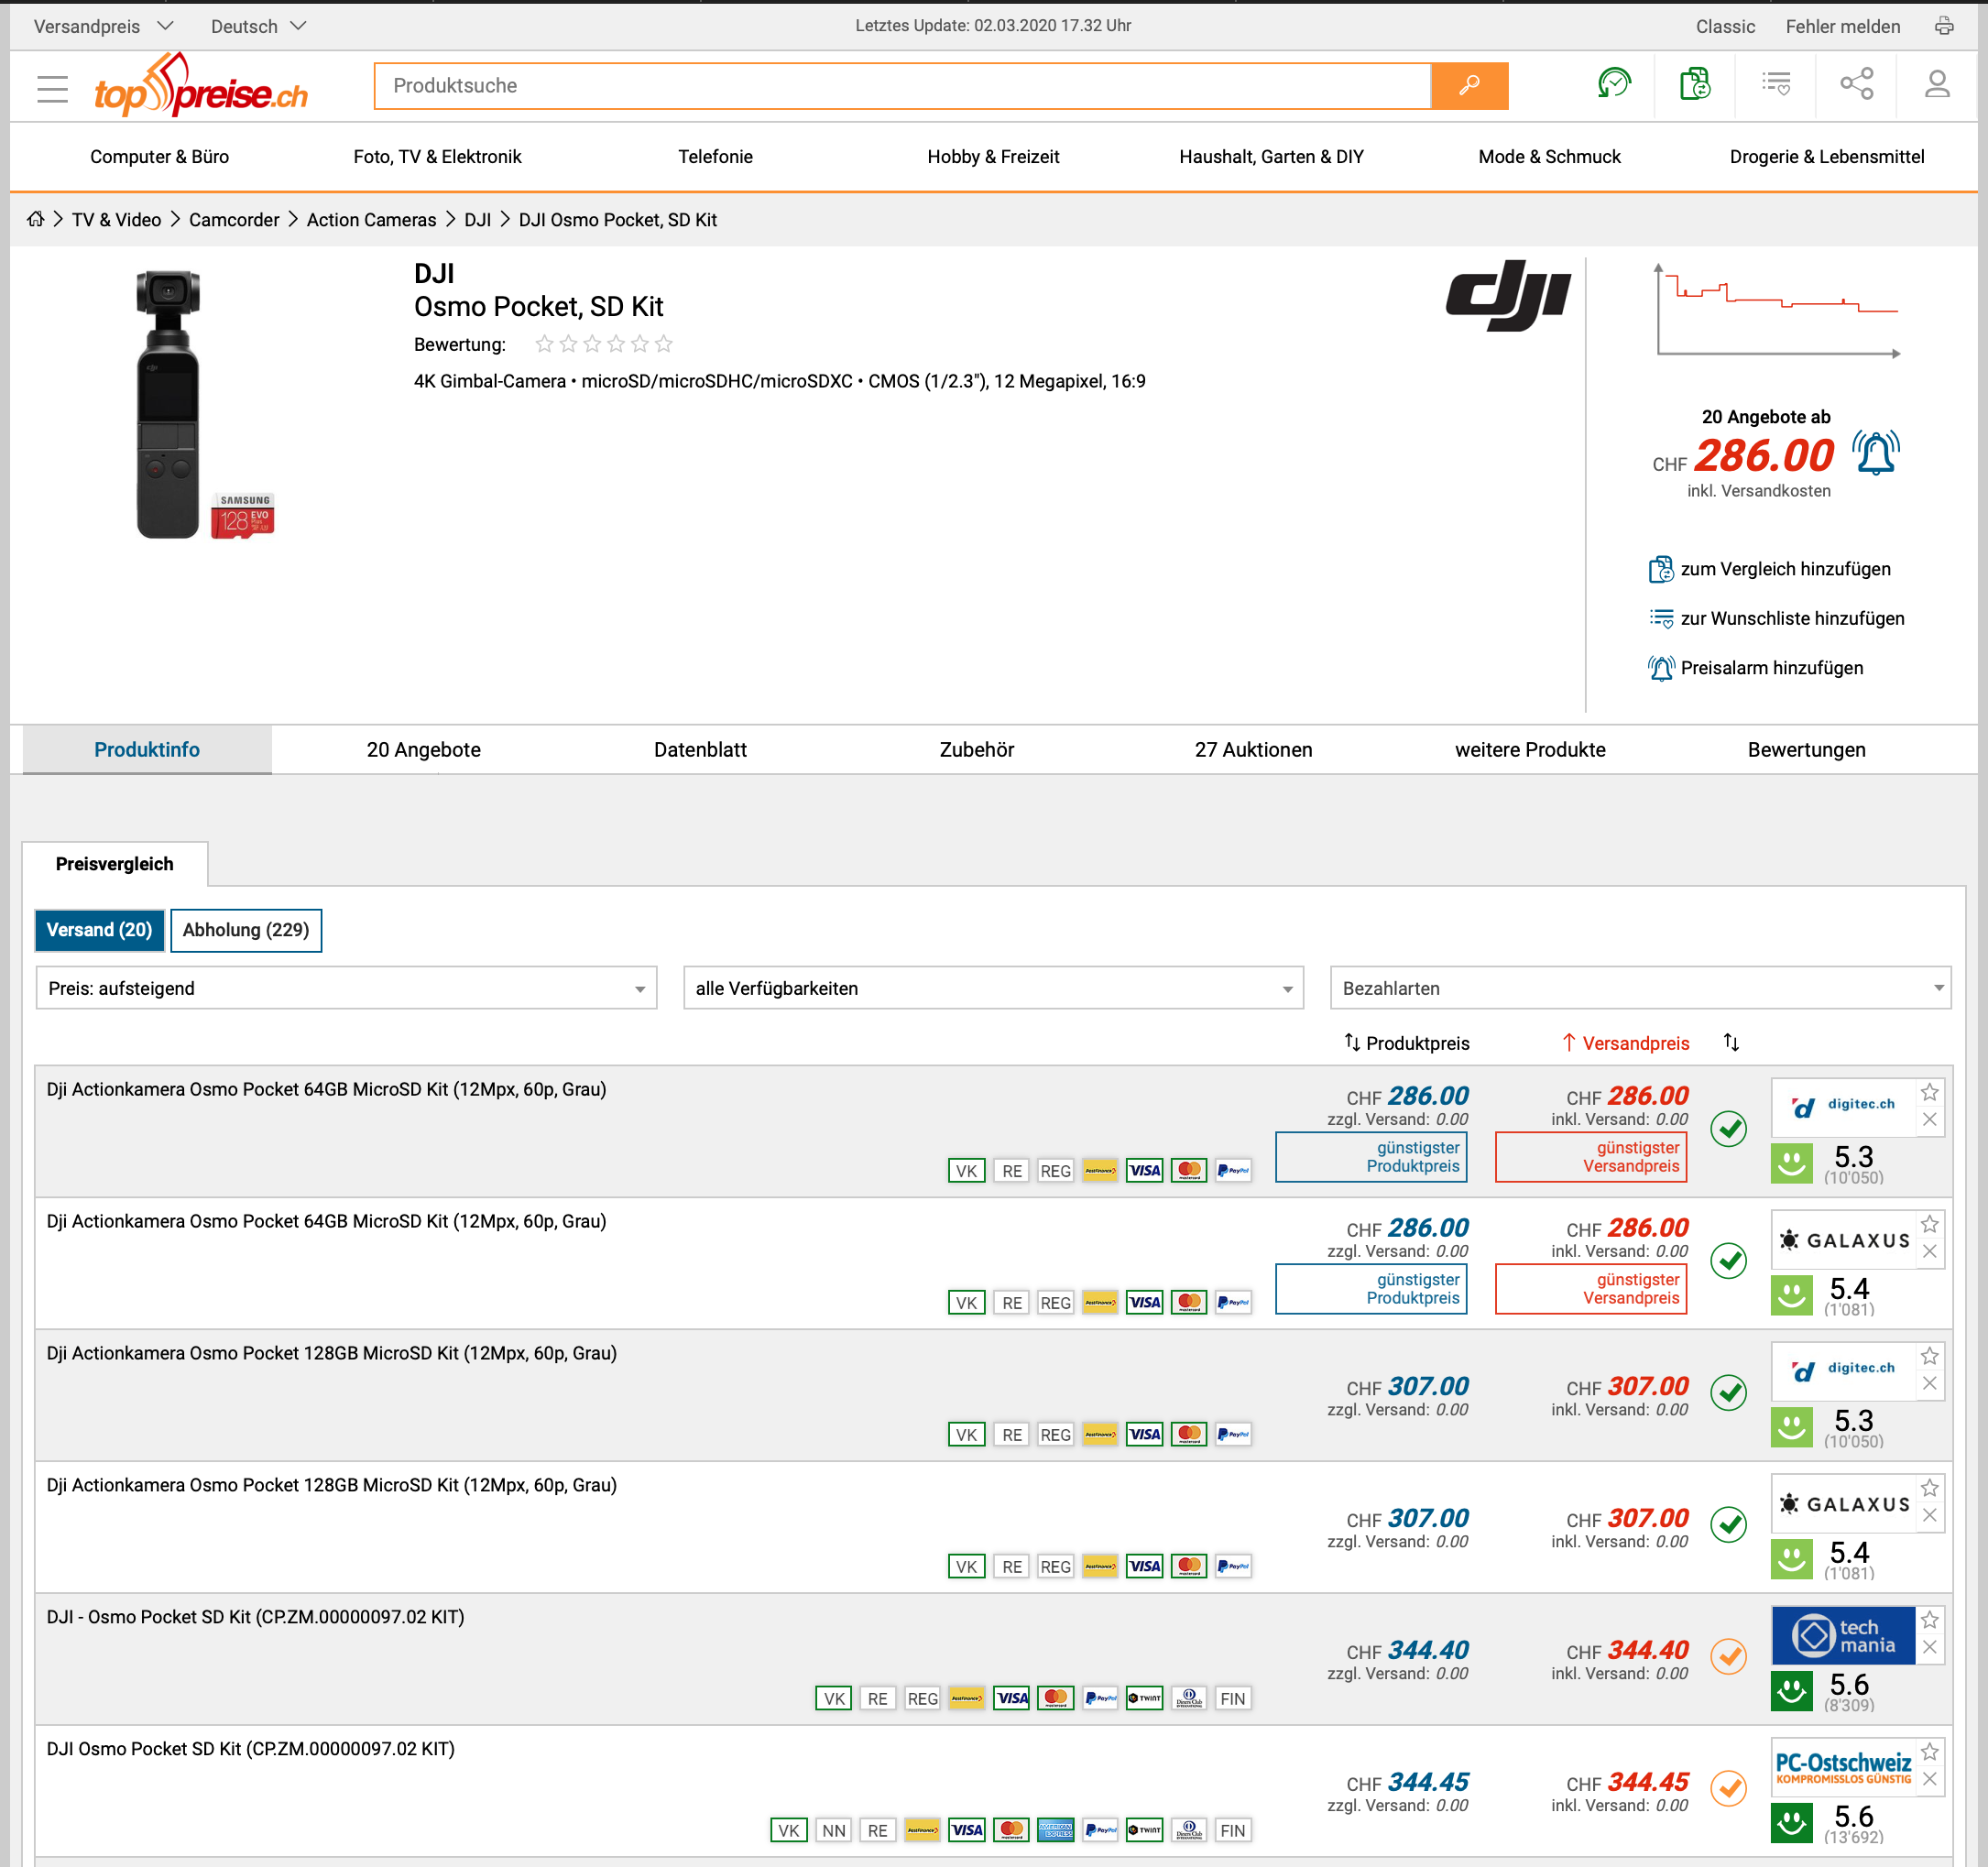The height and width of the screenshot is (1867, 1988).
Task: Open the 27 Auktionen tab
Action: (1253, 750)
